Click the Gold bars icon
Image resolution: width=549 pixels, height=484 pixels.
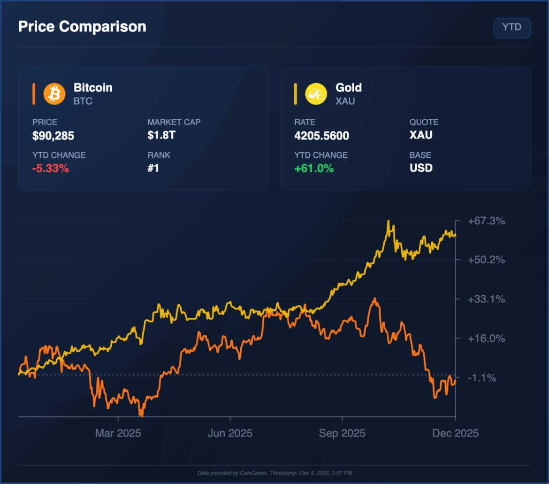coord(316,93)
